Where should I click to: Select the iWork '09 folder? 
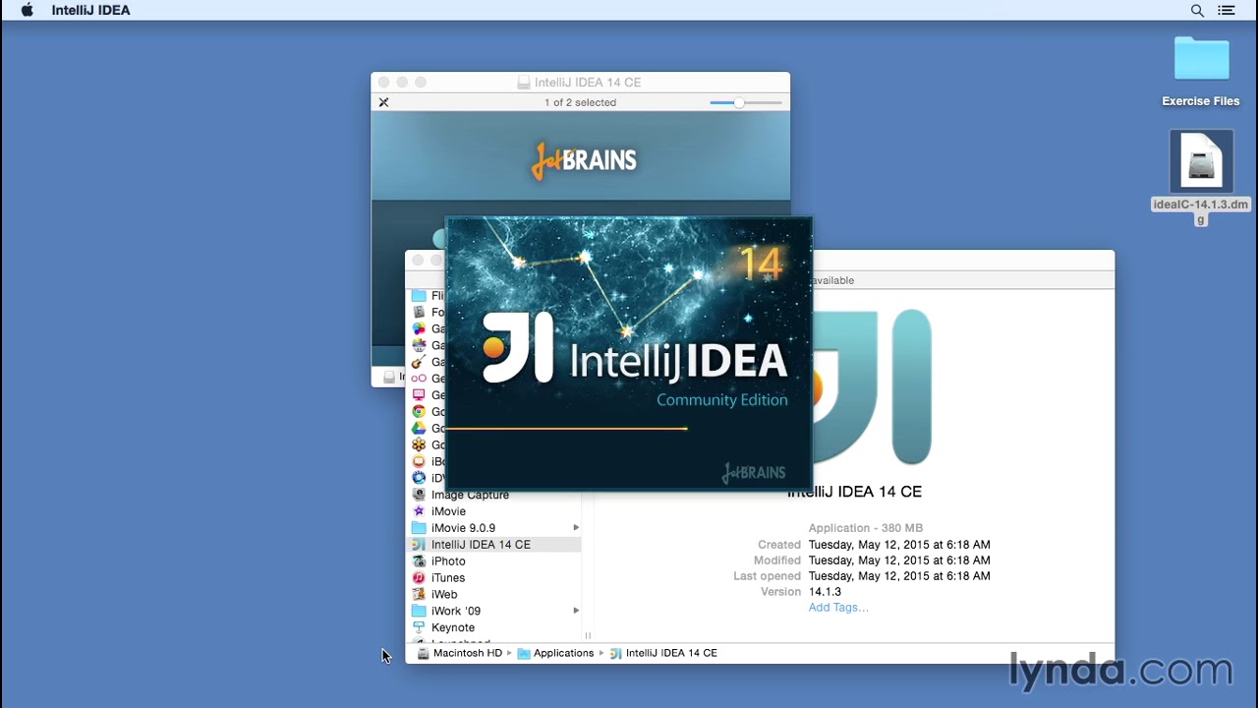[494, 611]
